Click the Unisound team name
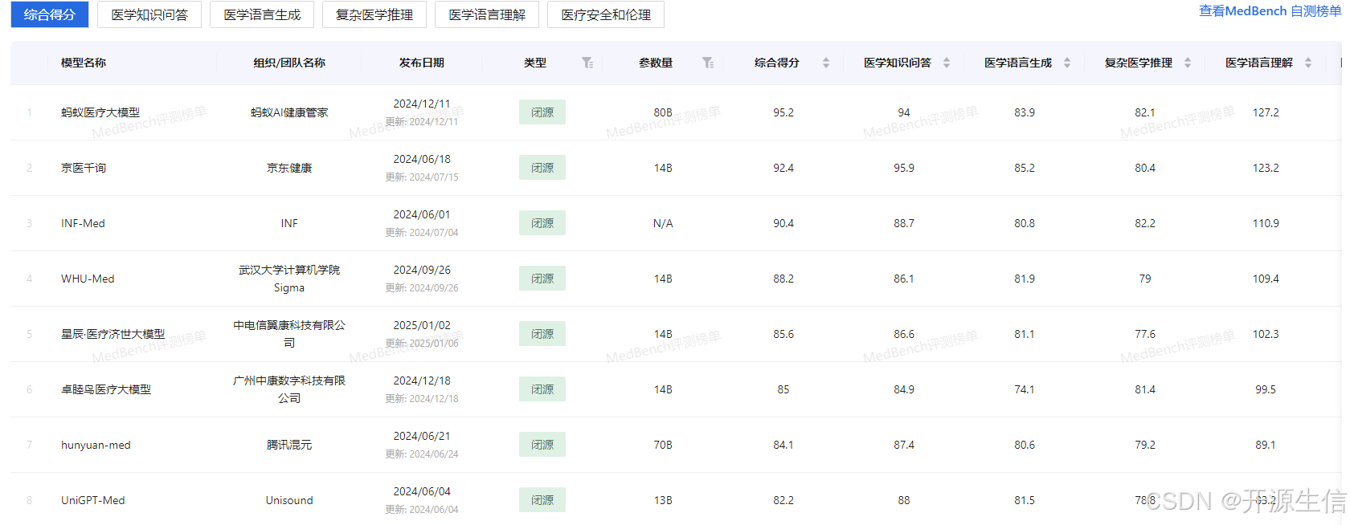Screen dimensions: 1350x525 289,500
